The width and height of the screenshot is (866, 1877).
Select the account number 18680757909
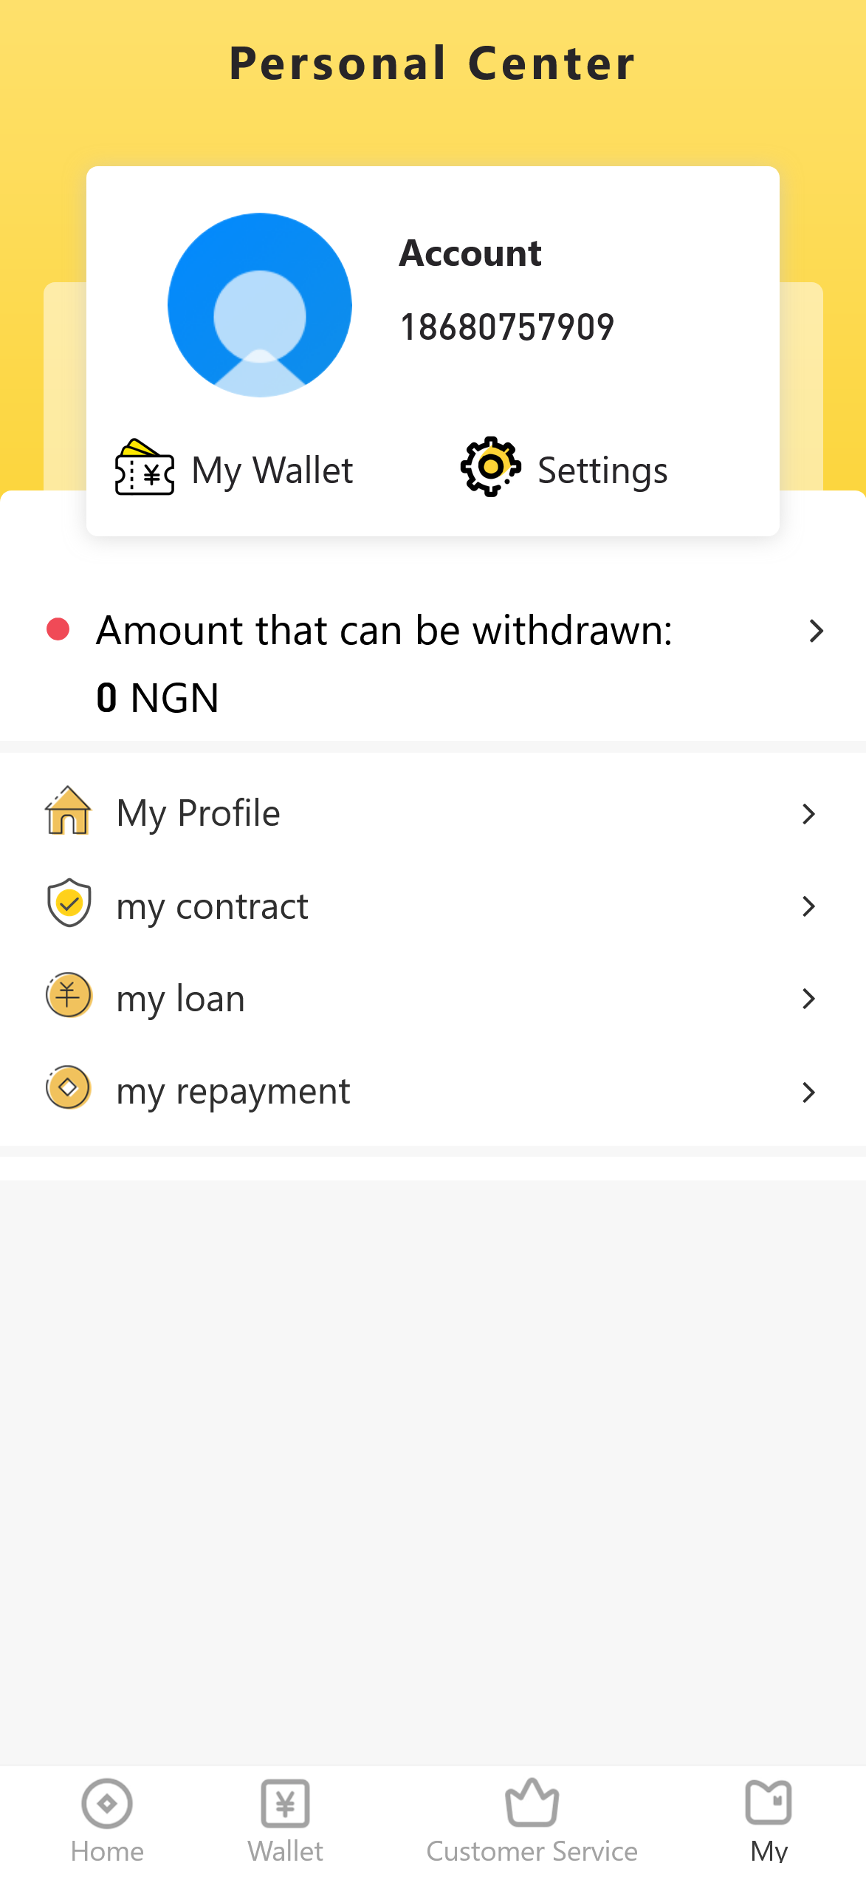click(507, 327)
